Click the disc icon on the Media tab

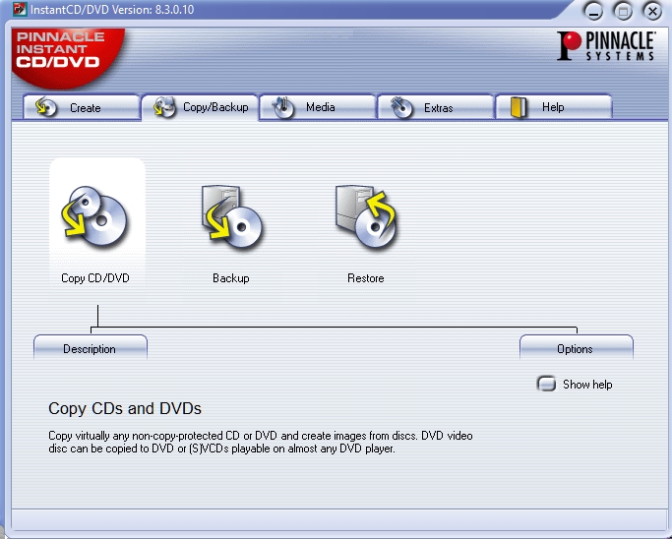coord(282,107)
